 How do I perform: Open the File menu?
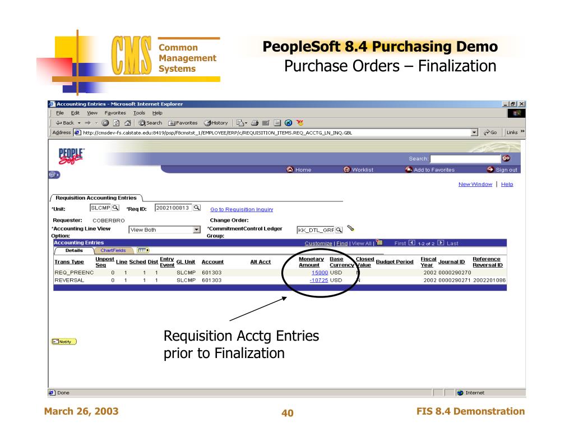pos(59,113)
